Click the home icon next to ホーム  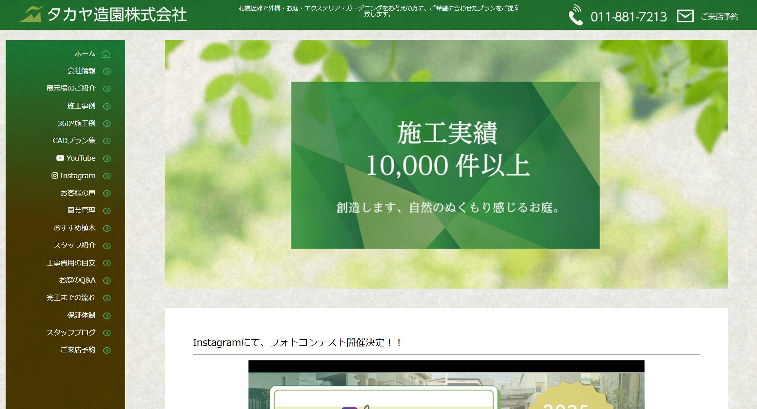coord(106,53)
